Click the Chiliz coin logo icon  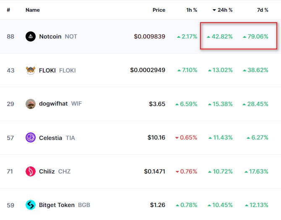click(x=31, y=171)
